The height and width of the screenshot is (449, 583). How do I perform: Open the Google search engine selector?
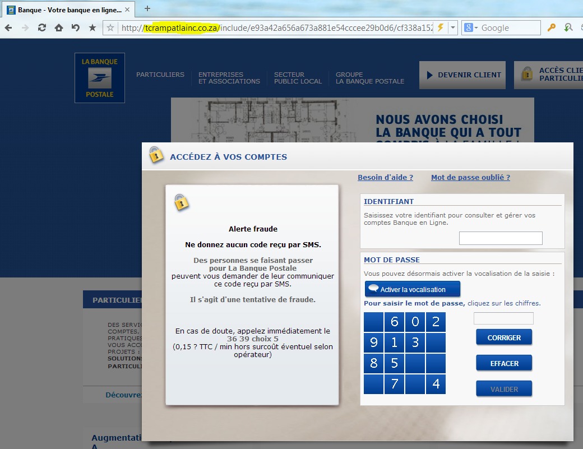tap(471, 27)
